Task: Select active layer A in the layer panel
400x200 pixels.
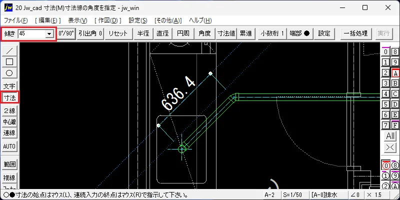Action: point(395,73)
